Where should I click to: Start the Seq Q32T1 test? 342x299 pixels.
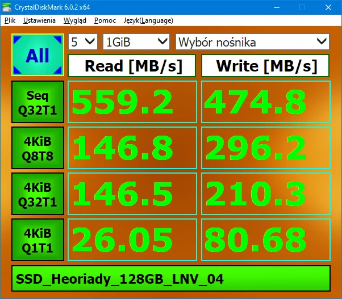point(37,102)
